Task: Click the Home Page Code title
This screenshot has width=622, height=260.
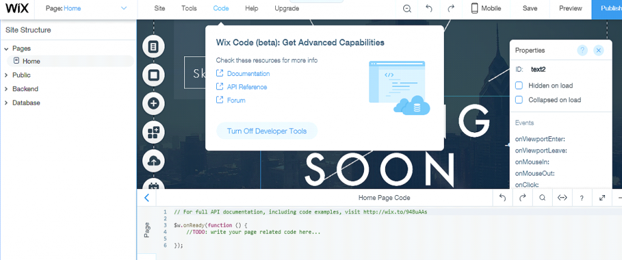Action: (384, 198)
